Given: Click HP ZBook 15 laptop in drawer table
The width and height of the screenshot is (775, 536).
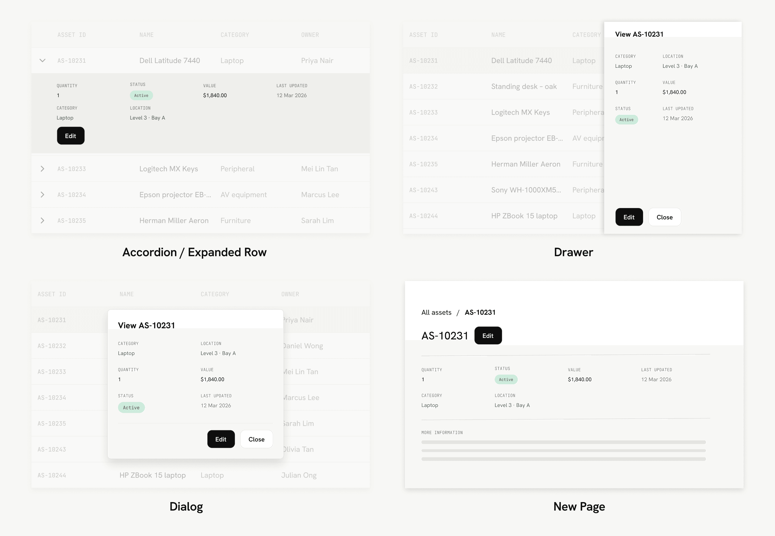Looking at the screenshot, I should [x=524, y=216].
